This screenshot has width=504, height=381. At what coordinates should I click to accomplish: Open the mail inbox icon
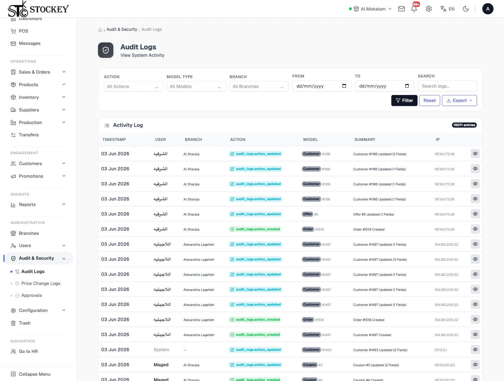(401, 9)
